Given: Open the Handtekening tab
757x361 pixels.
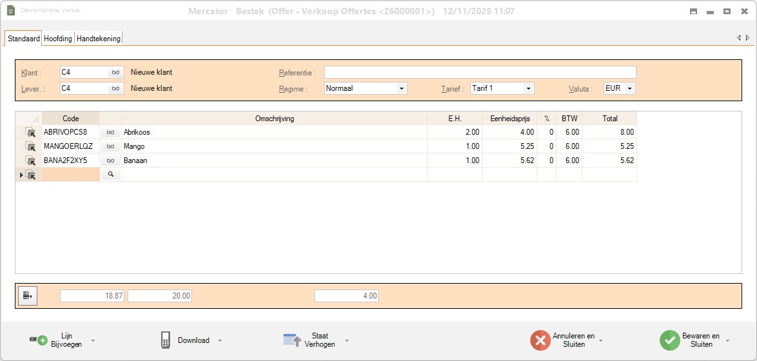Looking at the screenshot, I should click(x=99, y=39).
